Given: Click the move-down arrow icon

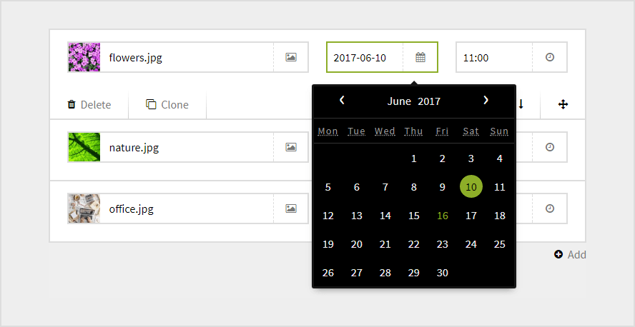Looking at the screenshot, I should [521, 104].
